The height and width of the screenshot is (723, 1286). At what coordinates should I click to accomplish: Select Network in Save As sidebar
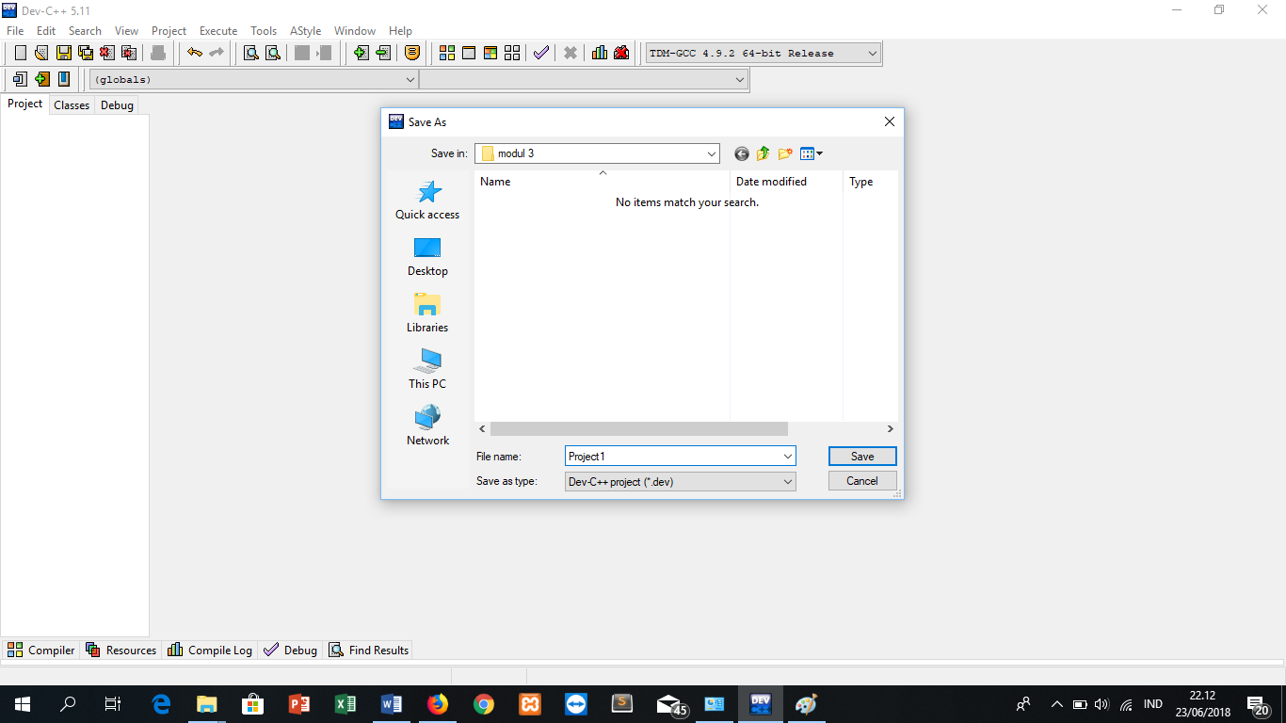[427, 426]
